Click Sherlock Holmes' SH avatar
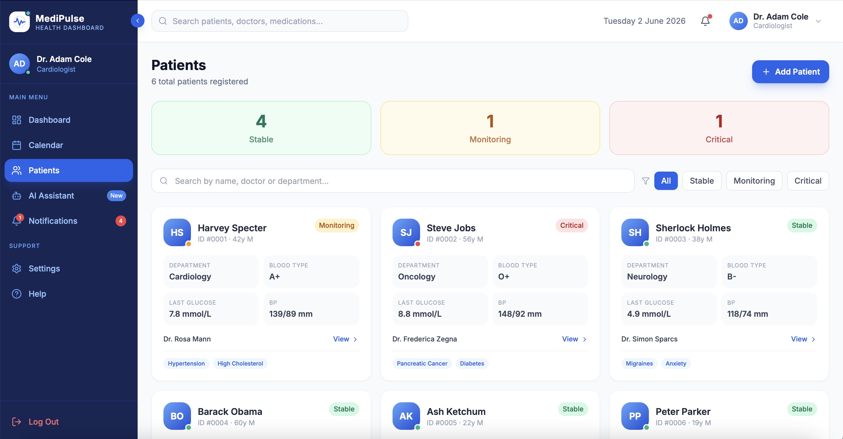The image size is (843, 439). (635, 232)
